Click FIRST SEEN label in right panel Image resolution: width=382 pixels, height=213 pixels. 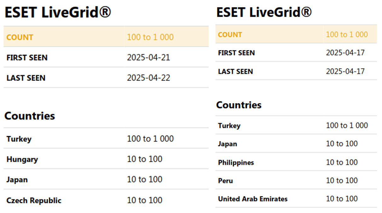[x=236, y=53]
